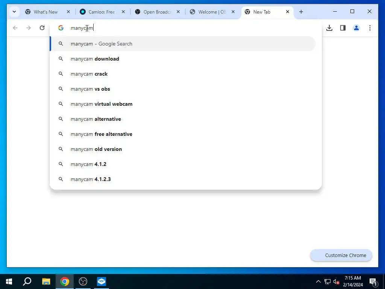The height and width of the screenshot is (289, 385).
Task: Click magnifier icon beside manycam download
Action: click(x=61, y=59)
